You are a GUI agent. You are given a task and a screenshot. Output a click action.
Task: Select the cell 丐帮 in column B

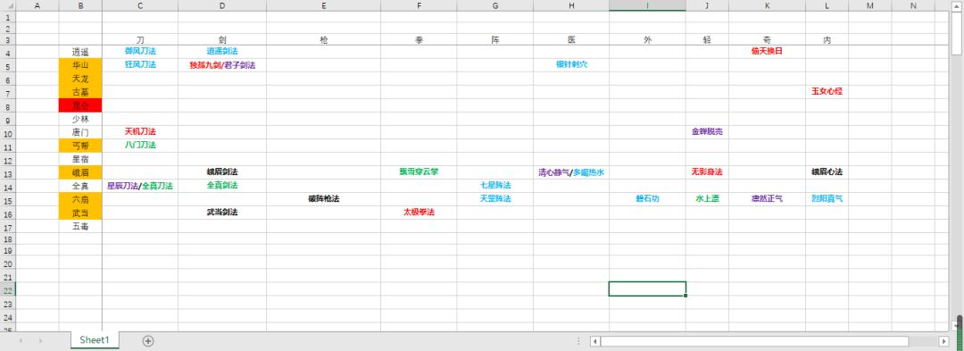[x=80, y=146]
